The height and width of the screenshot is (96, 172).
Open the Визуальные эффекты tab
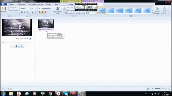[36, 4]
